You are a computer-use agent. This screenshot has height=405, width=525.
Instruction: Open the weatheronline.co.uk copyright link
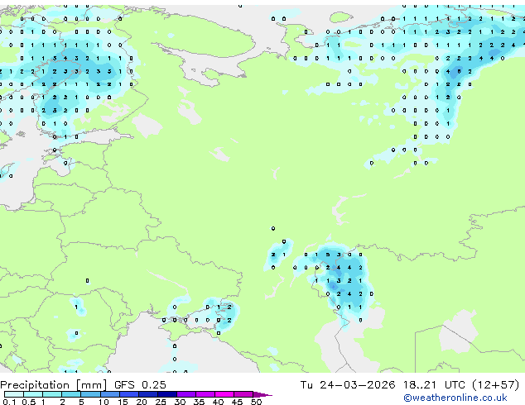coord(455,398)
